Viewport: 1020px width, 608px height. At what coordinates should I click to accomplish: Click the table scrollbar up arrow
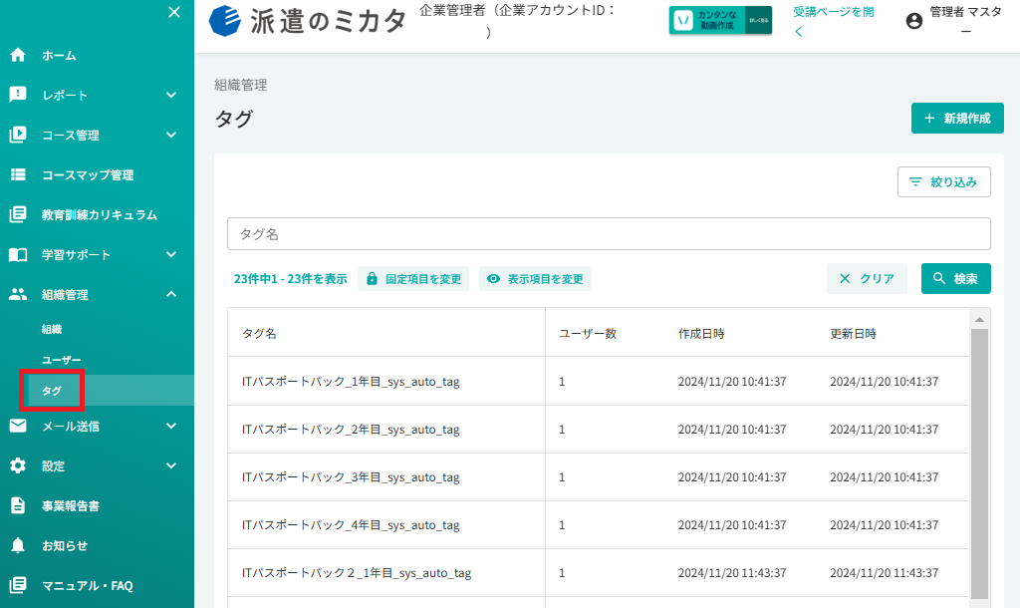tap(979, 319)
